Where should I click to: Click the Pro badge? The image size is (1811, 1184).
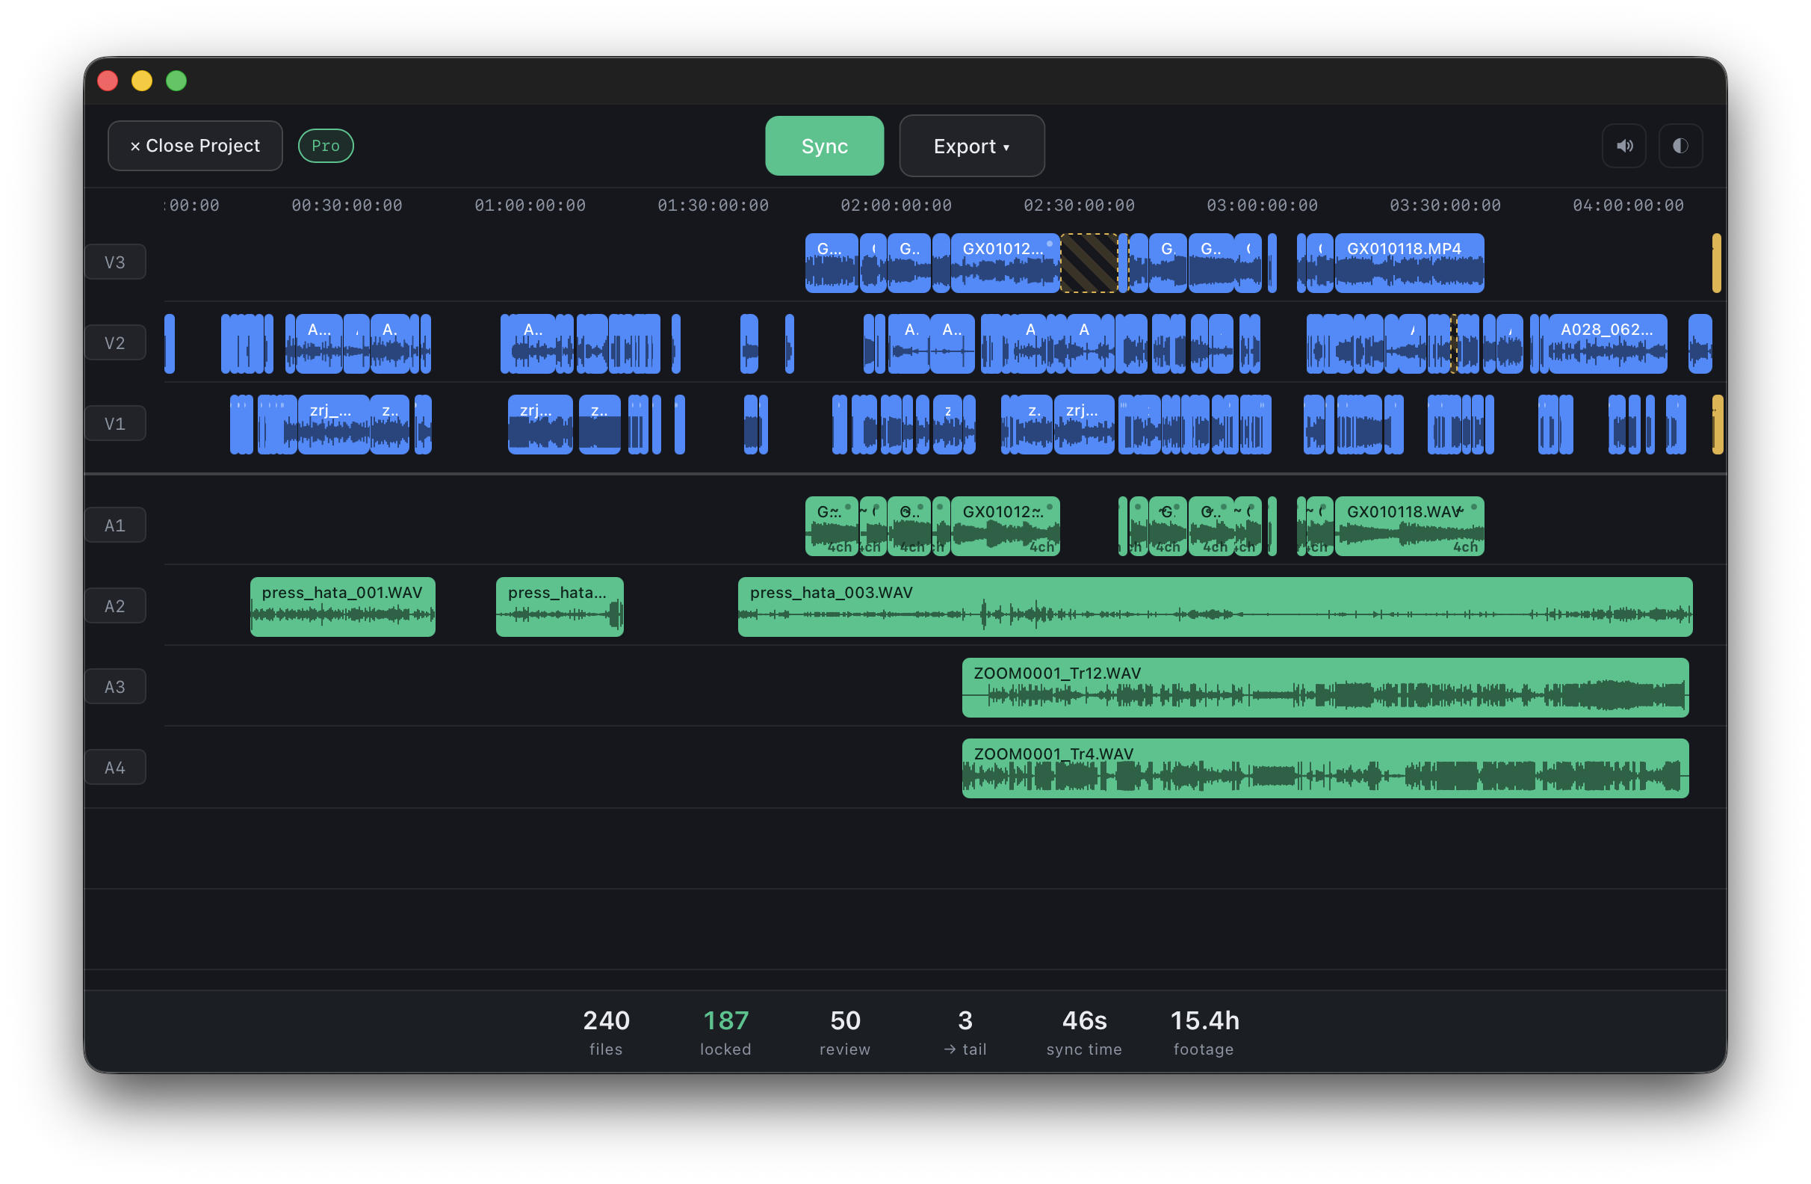(326, 147)
